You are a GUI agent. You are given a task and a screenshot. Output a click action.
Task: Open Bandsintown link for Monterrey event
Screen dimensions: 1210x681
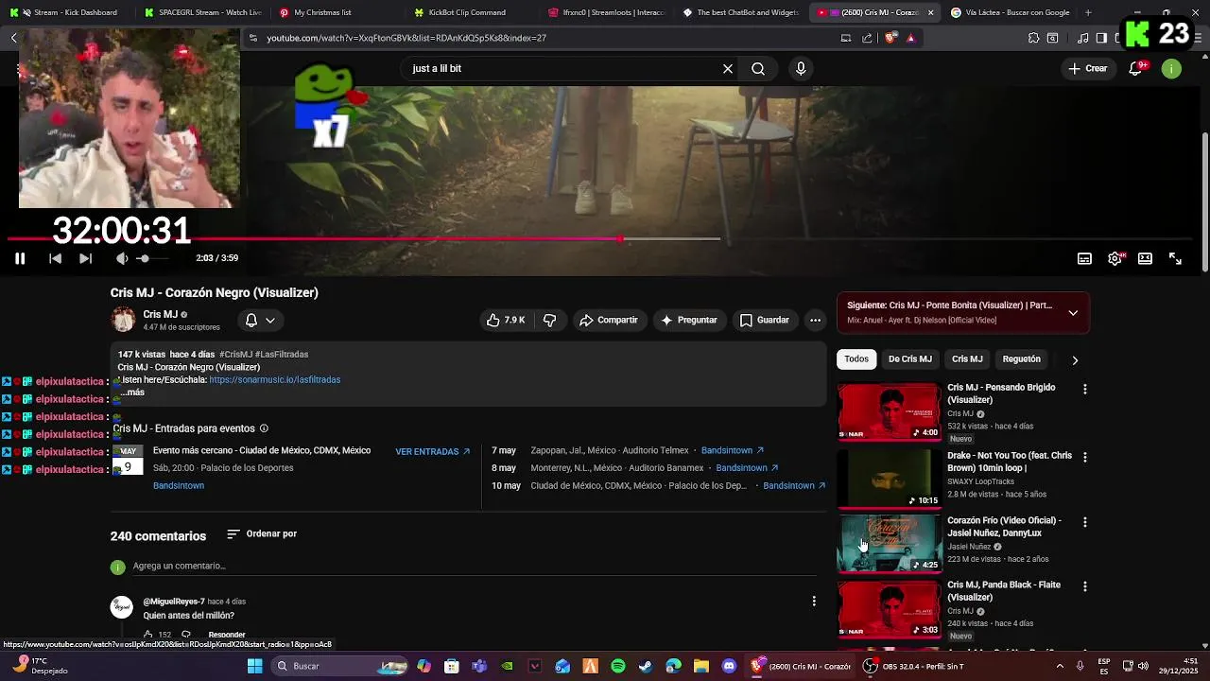click(747, 468)
